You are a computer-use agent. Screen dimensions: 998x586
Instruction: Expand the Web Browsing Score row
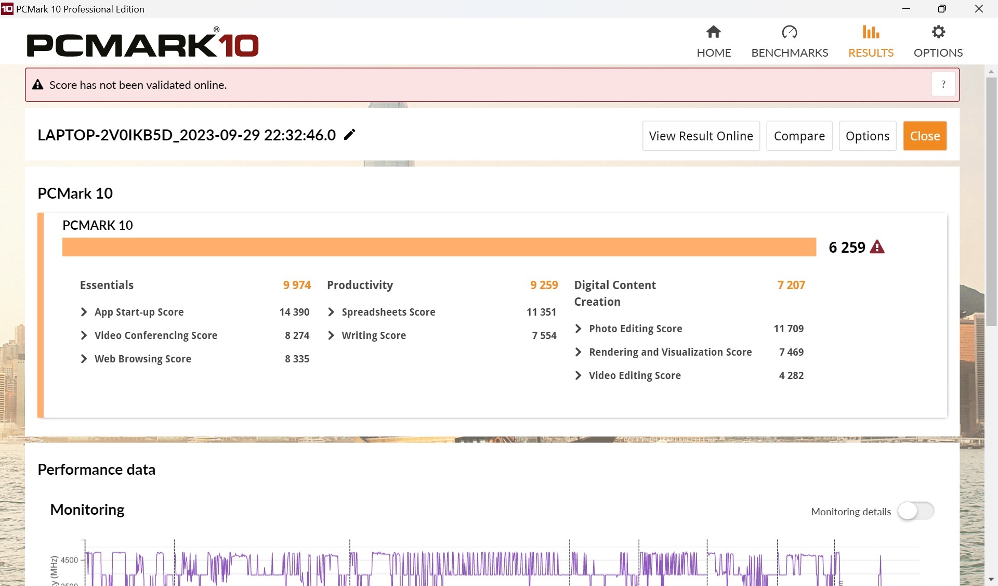(x=84, y=359)
